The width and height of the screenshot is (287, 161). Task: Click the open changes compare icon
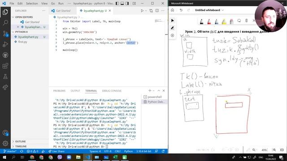151,11
